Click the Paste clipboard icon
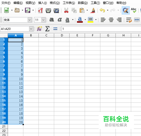Screen dimensions: 141x136 (x=82, y=10)
